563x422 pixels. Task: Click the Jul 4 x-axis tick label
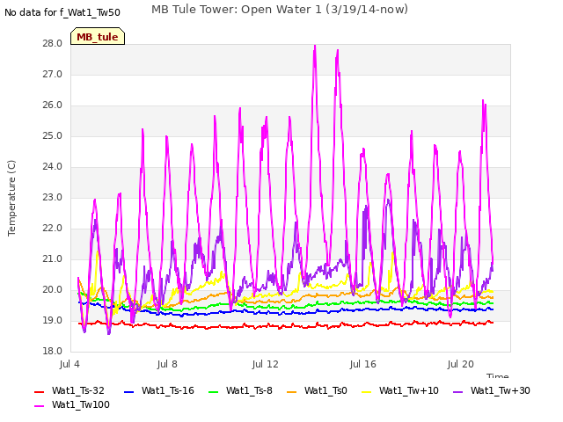click(x=69, y=364)
